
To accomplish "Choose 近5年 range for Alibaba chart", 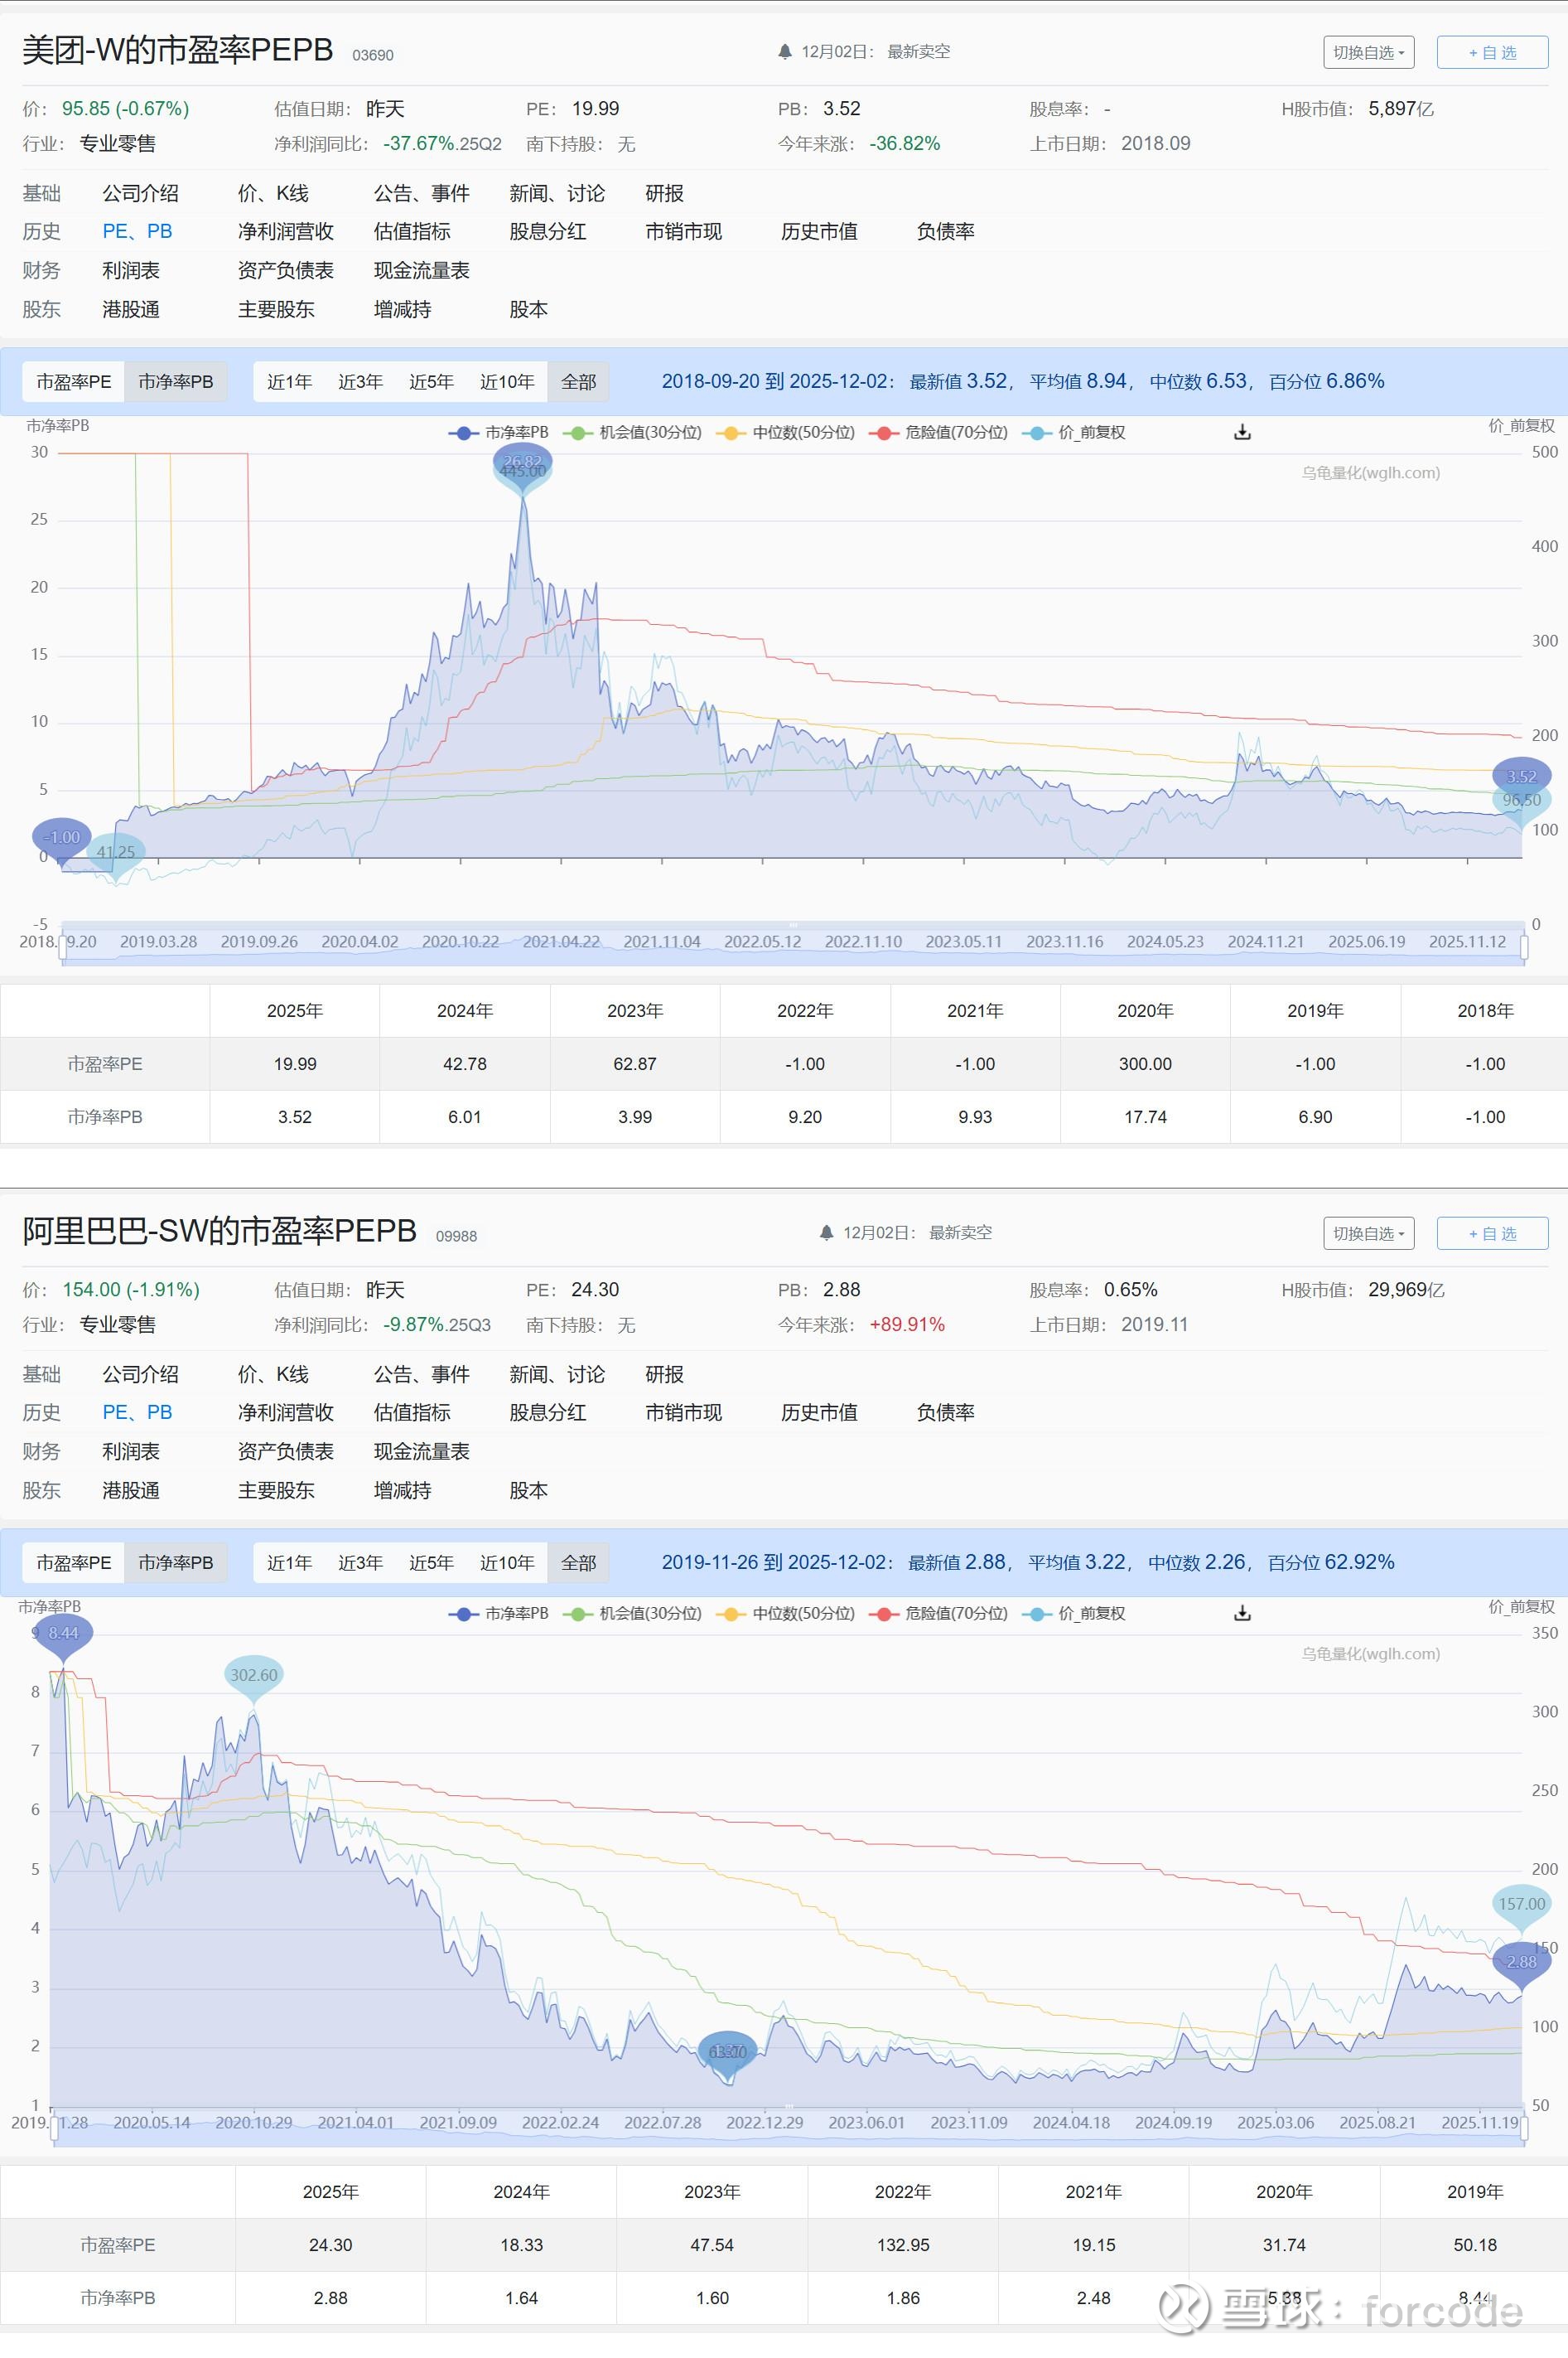I will [x=431, y=1562].
